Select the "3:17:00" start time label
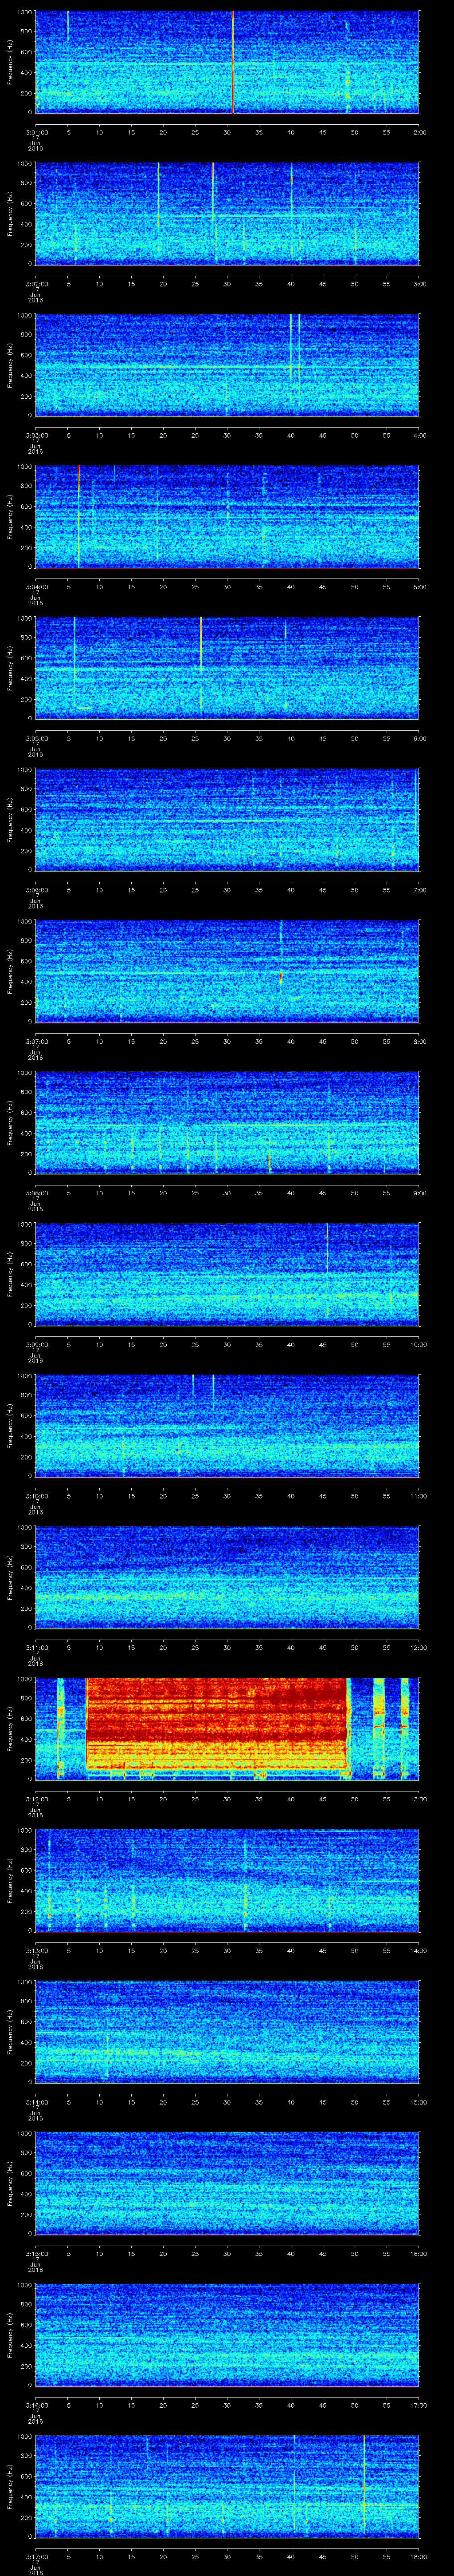This screenshot has height=2576, width=454. [36, 2556]
